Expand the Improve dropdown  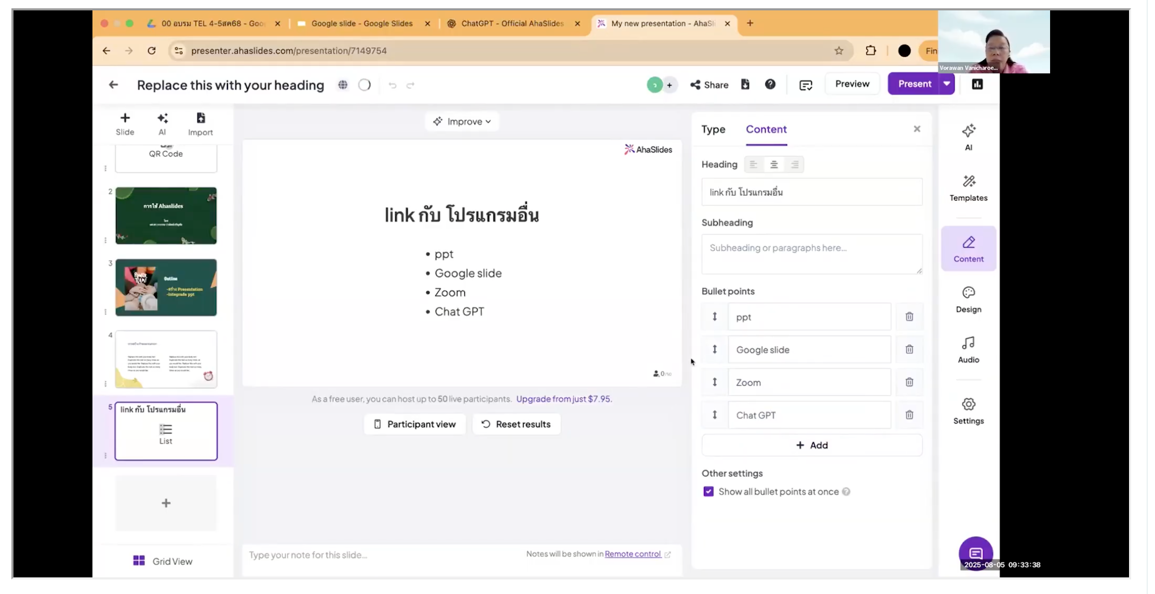click(x=462, y=122)
